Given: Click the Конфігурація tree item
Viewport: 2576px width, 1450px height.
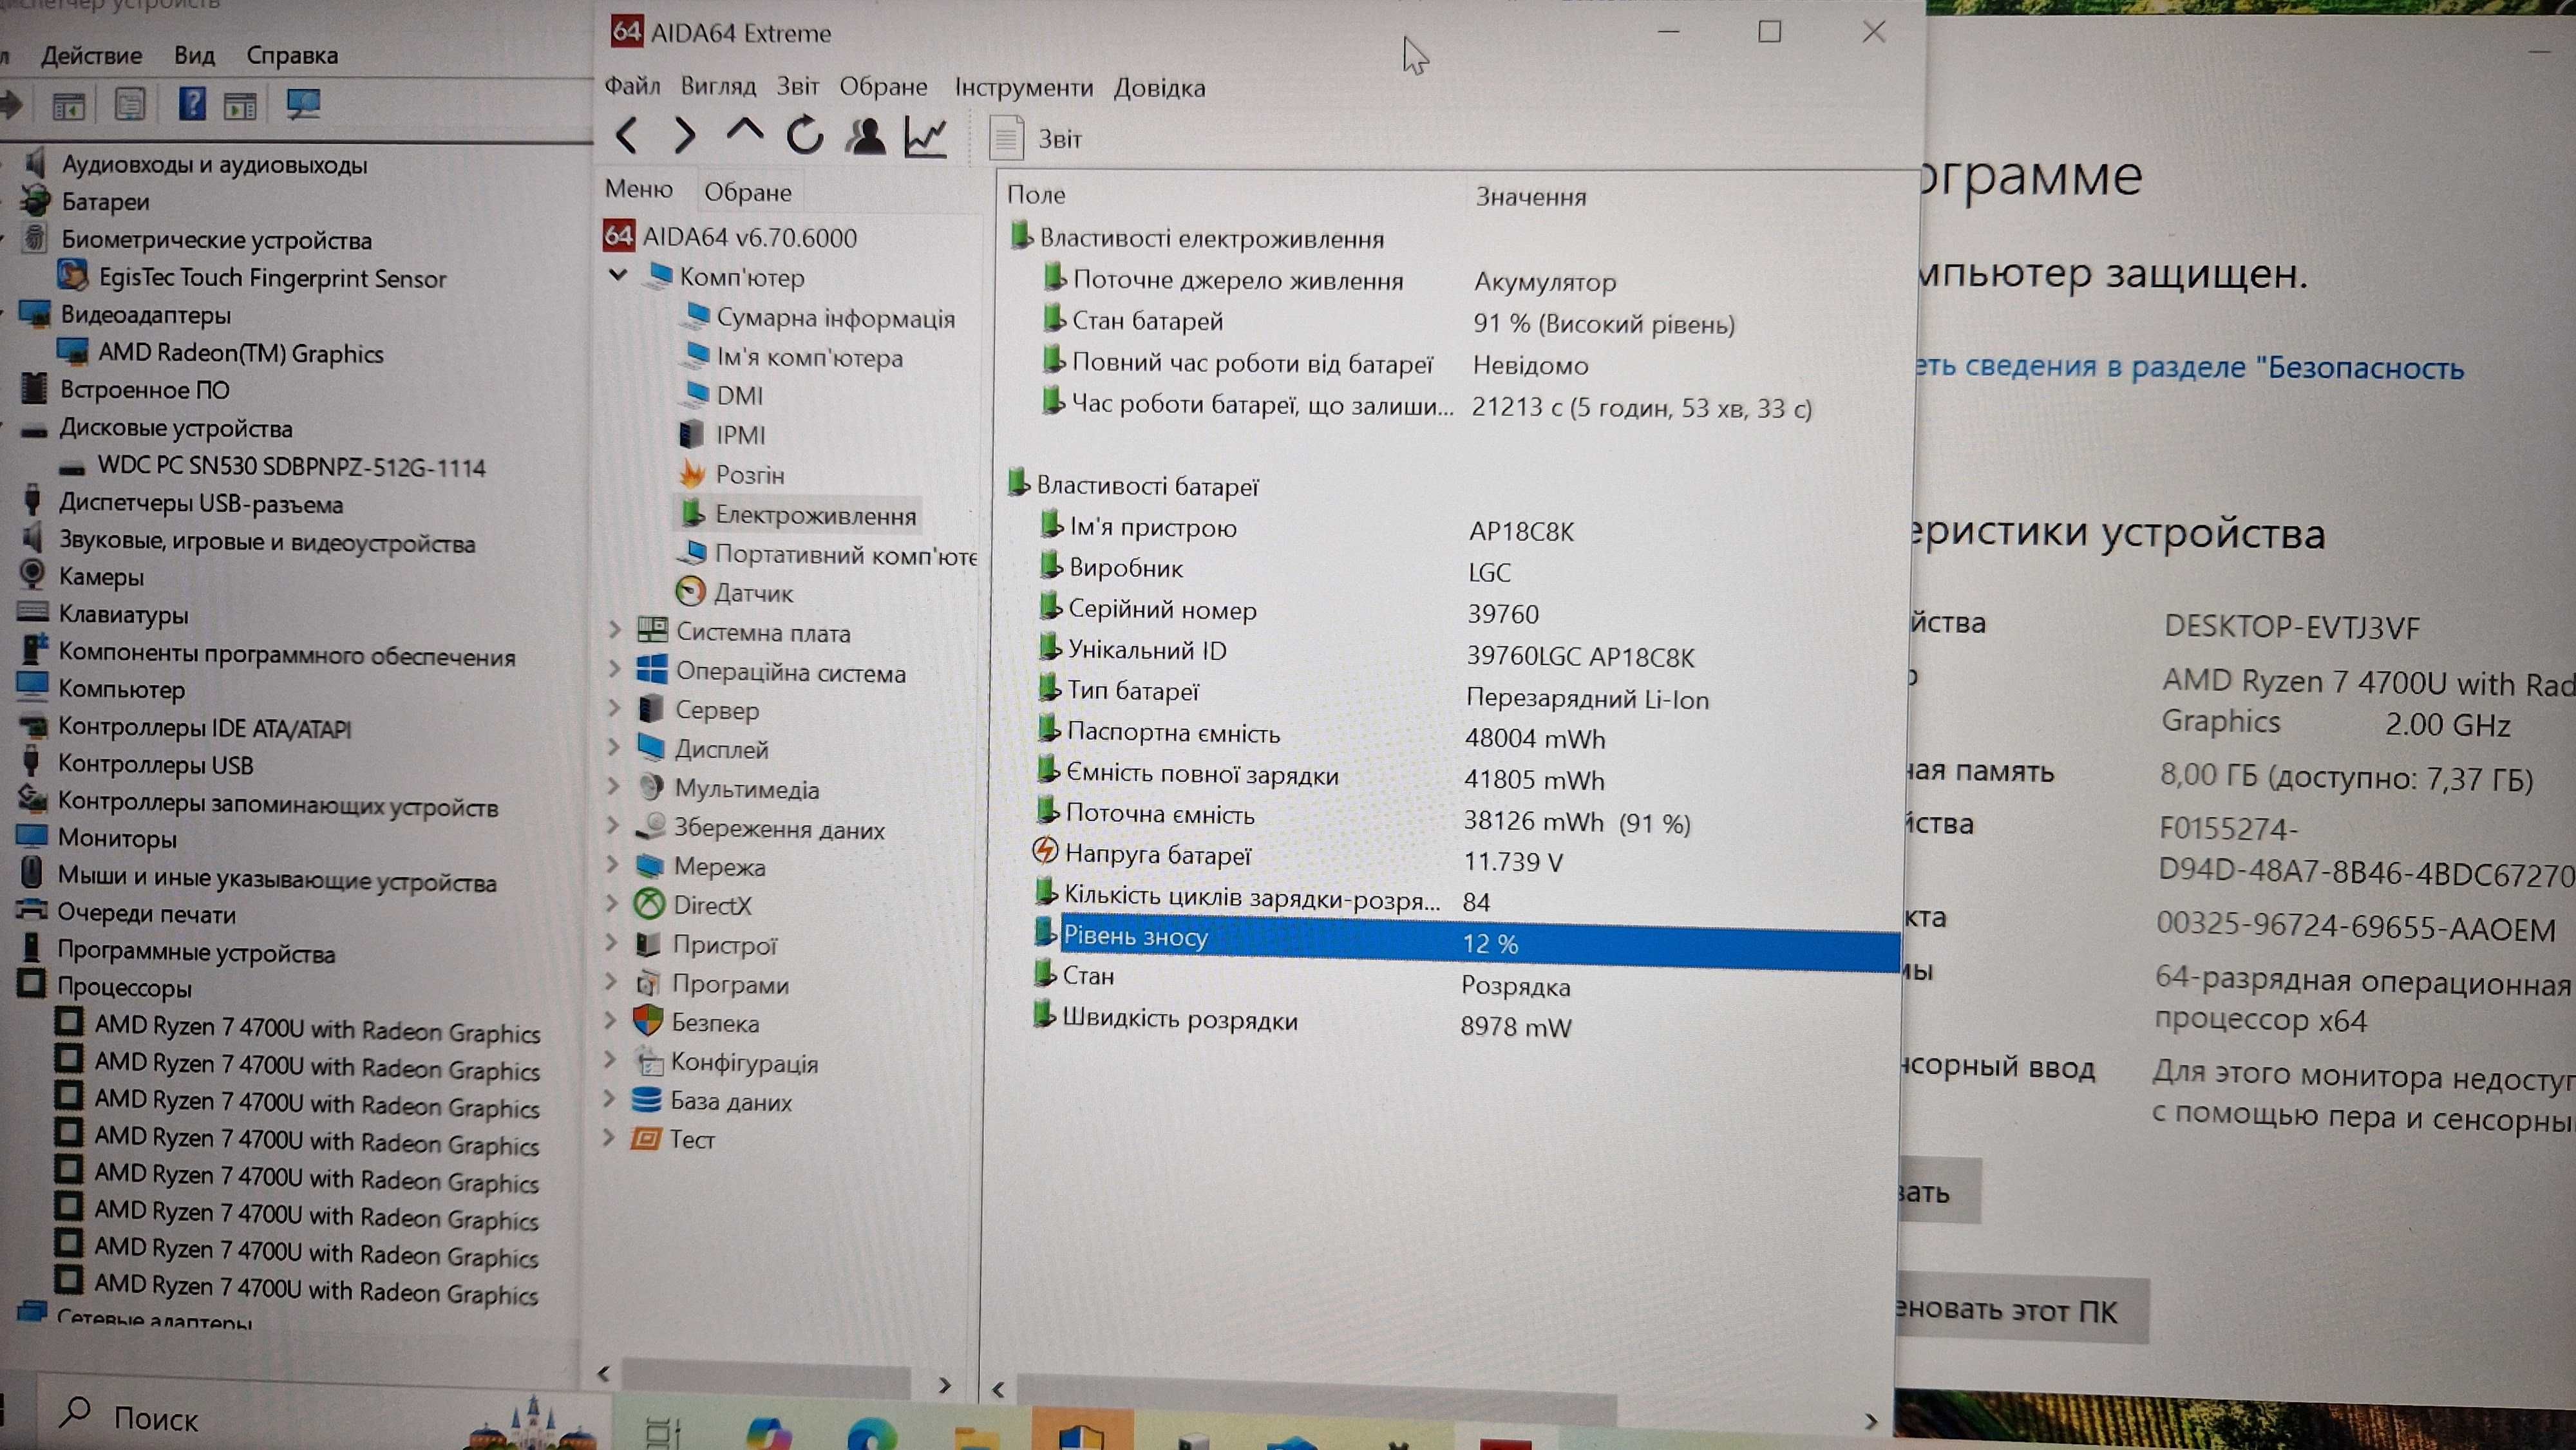Looking at the screenshot, I should pos(744,1063).
